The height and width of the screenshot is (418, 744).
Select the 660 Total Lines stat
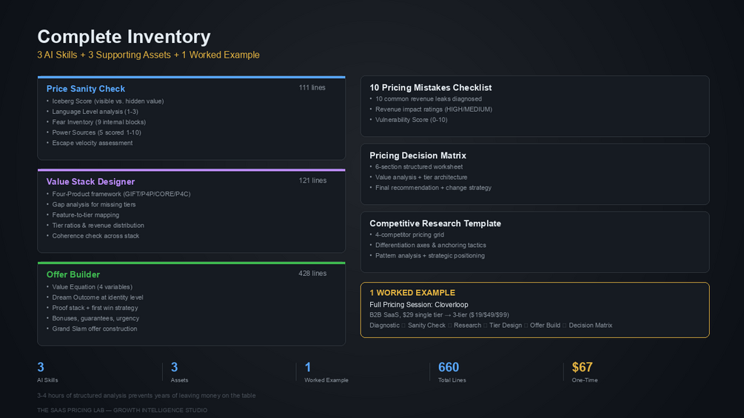pyautogui.click(x=449, y=367)
